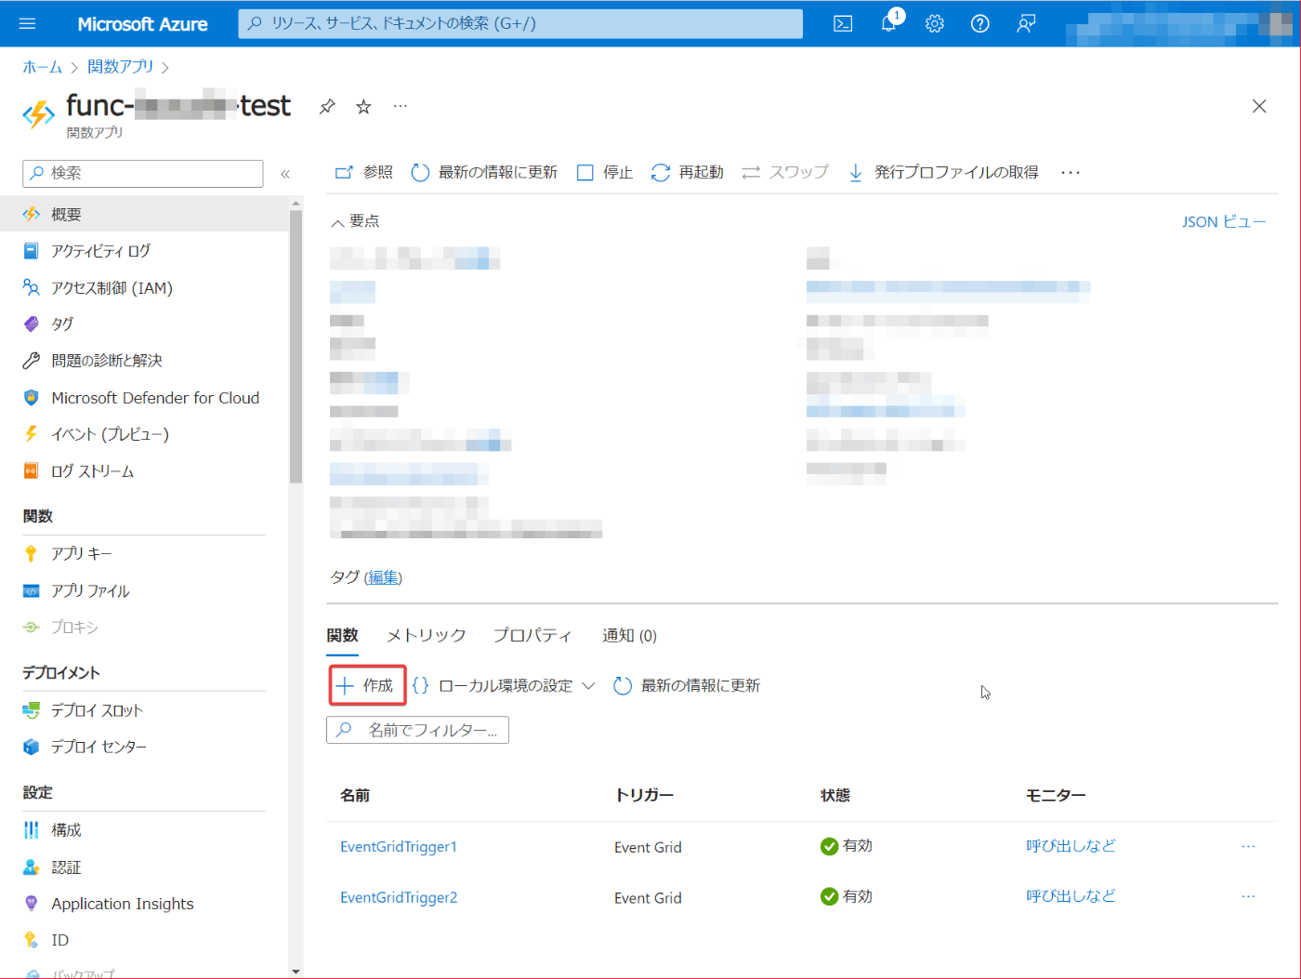Image resolution: width=1301 pixels, height=979 pixels.
Task: Pin the function app to dashboard
Action: click(x=327, y=107)
